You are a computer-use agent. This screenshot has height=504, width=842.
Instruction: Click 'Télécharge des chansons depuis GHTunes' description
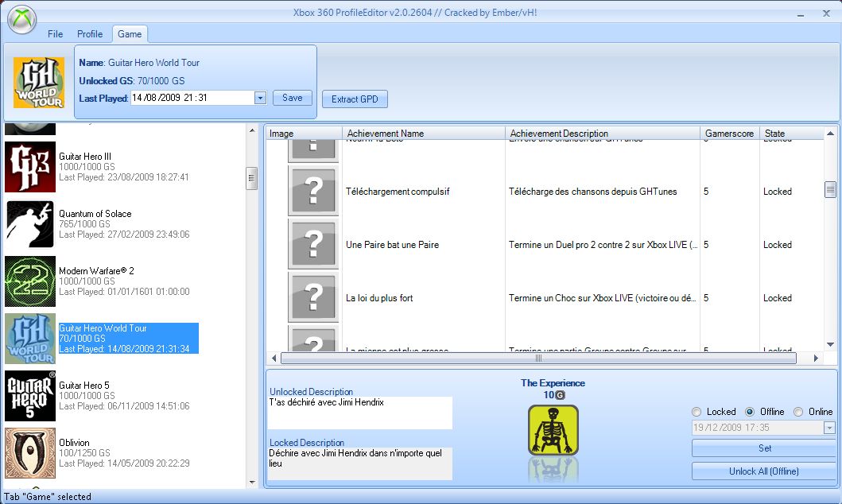[x=593, y=192]
